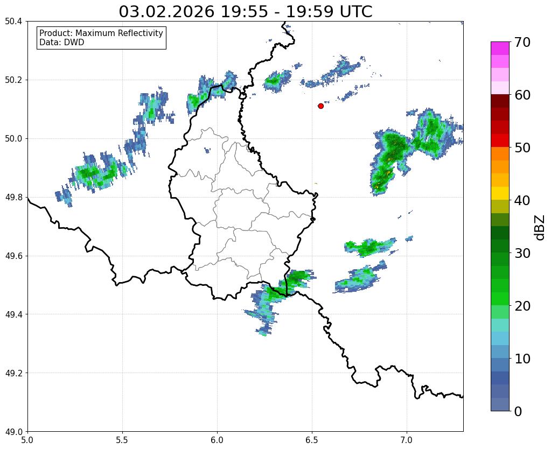Click longitude tick label "5.0"
This screenshot has height=449, width=551.
27,440
